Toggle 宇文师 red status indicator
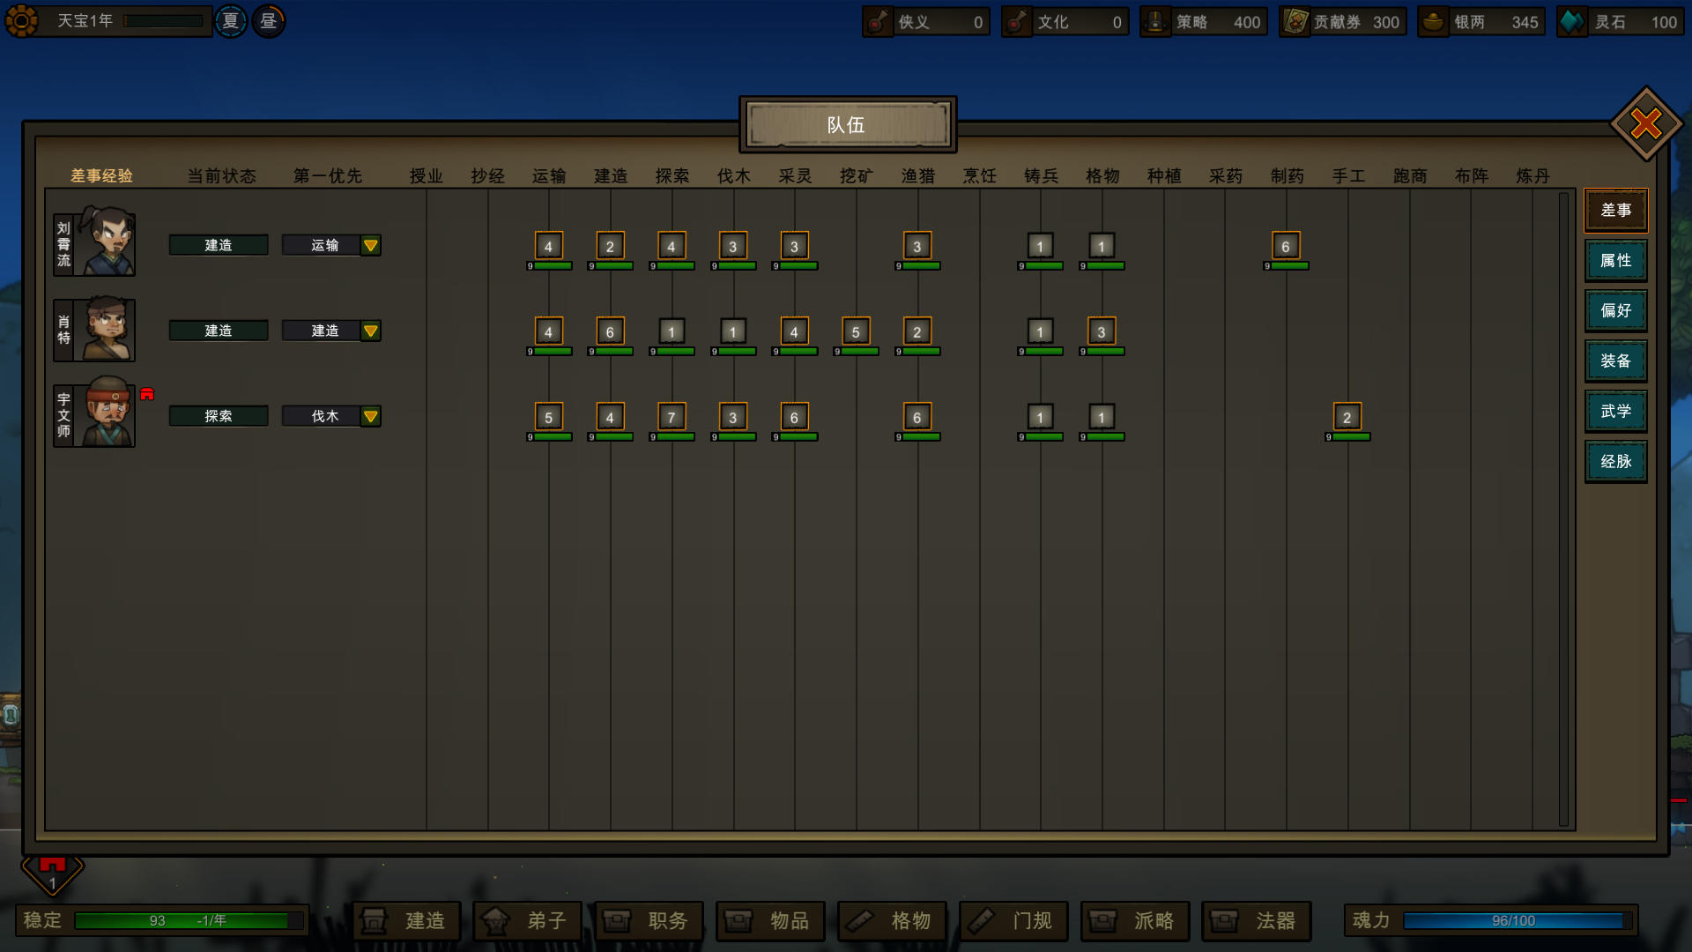Image resolution: width=1692 pixels, height=952 pixels. 147,394
